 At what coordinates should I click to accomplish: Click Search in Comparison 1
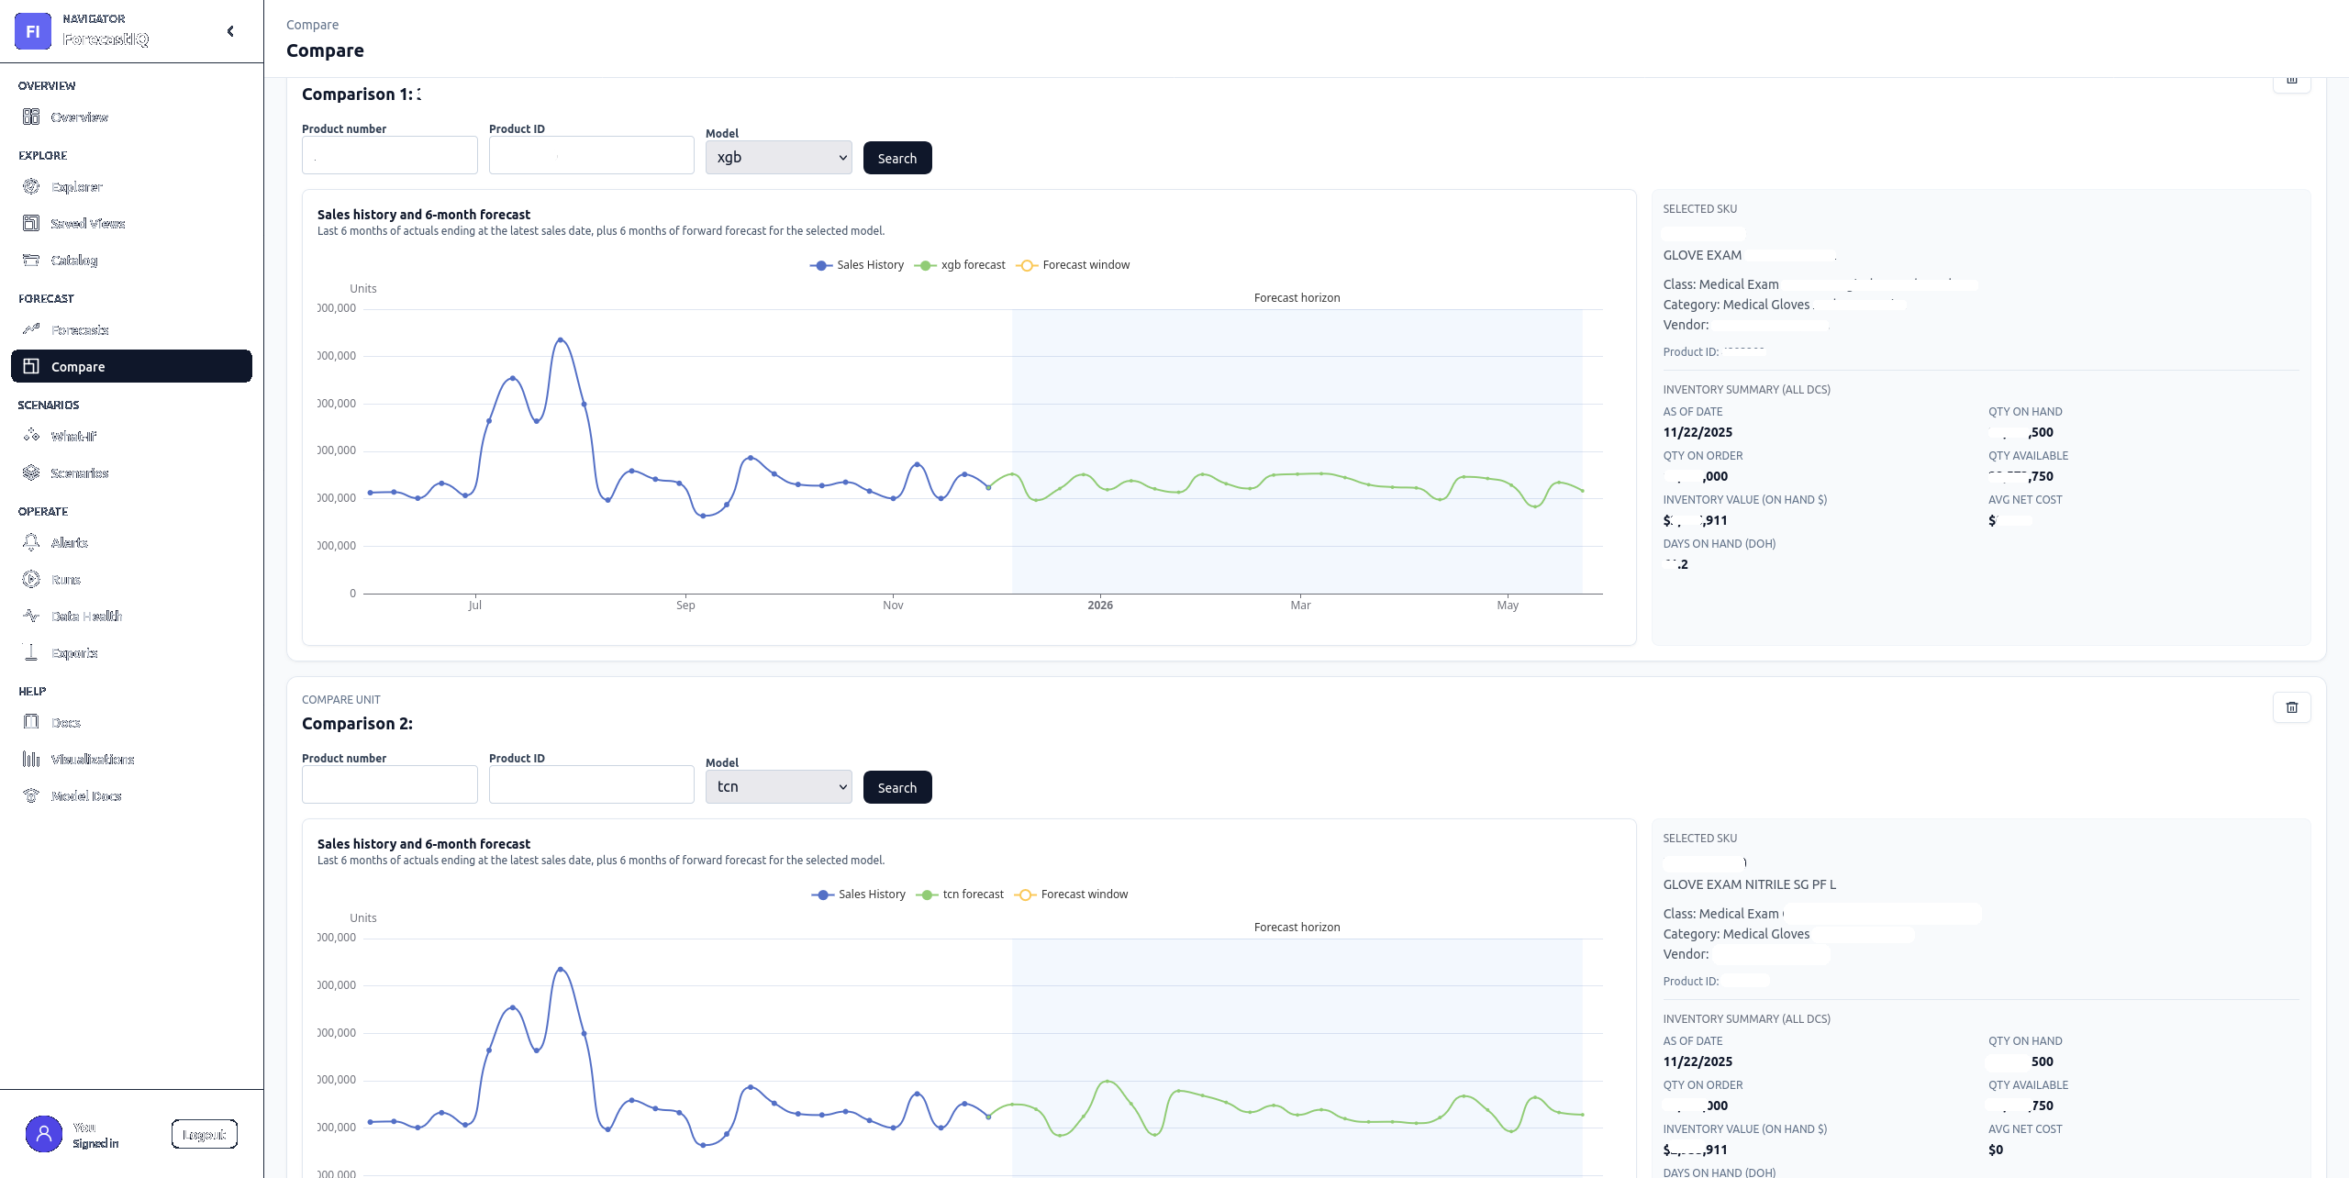click(897, 158)
